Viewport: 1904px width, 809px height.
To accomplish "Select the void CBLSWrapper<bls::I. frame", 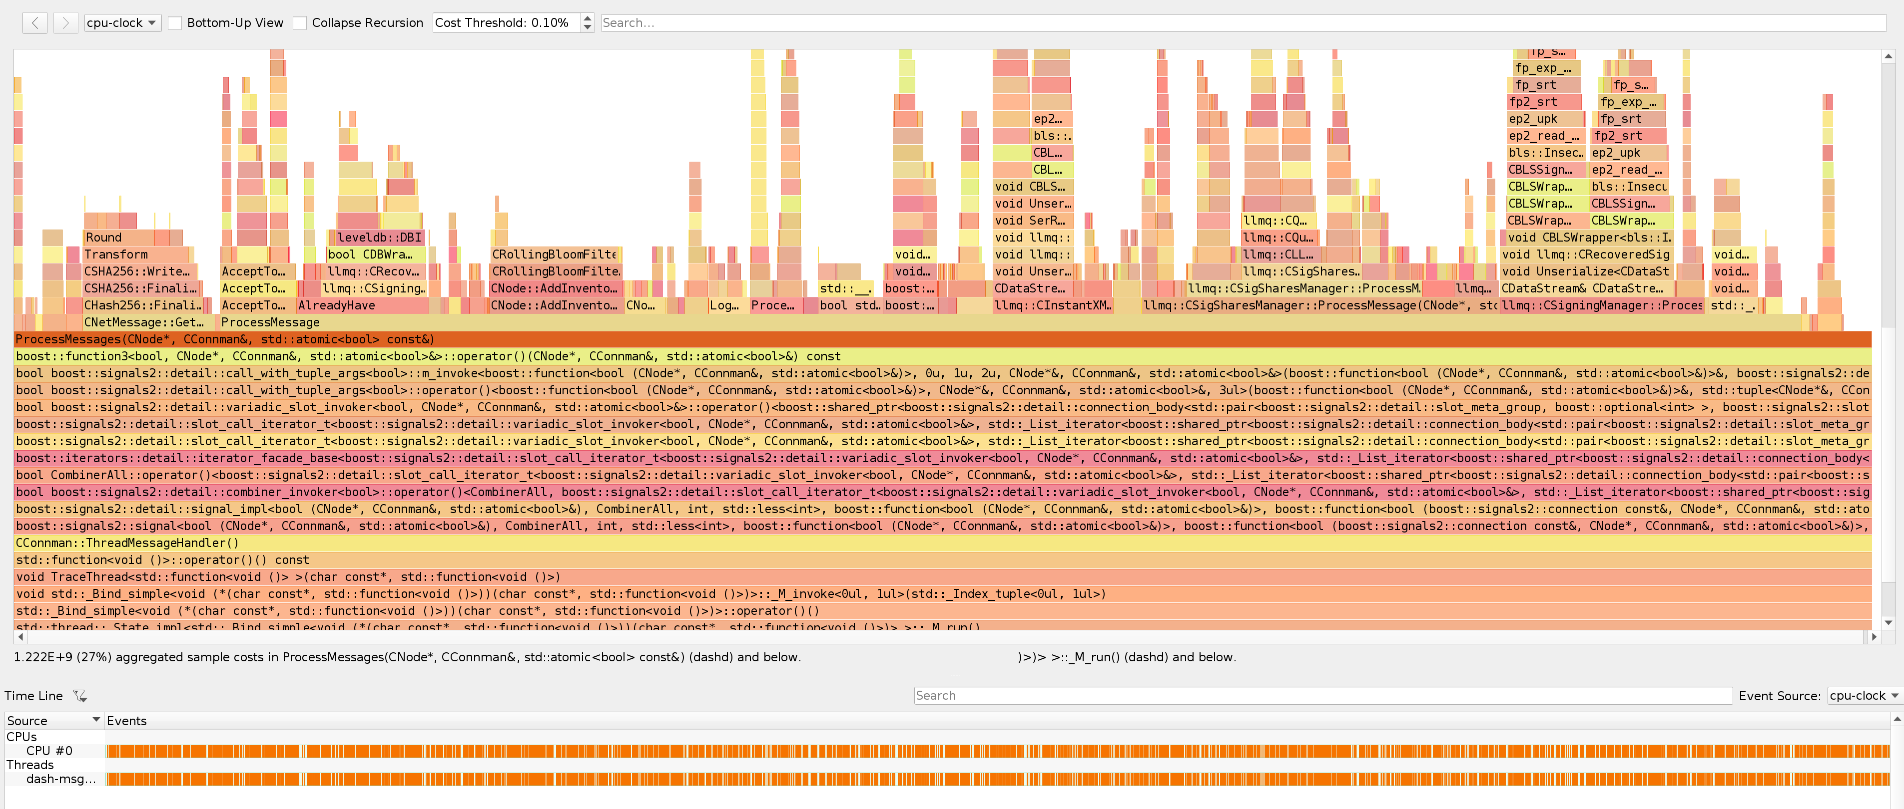I will 1589,238.
